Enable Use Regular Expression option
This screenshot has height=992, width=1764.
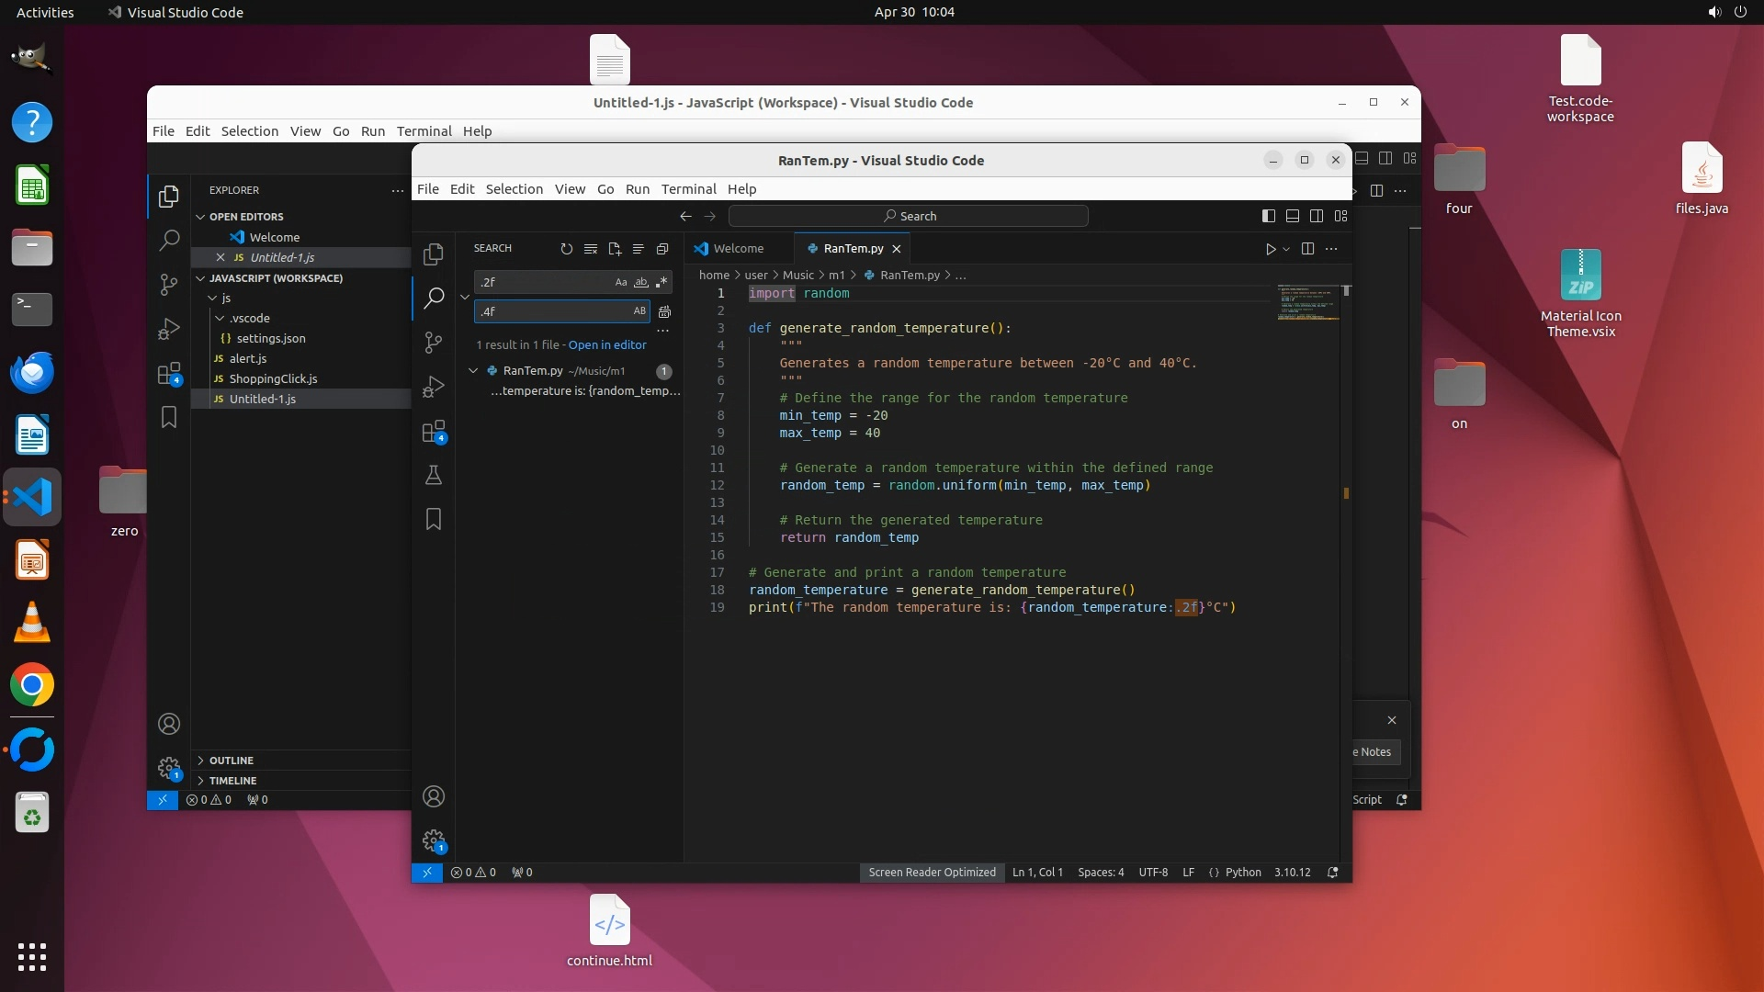tap(661, 283)
